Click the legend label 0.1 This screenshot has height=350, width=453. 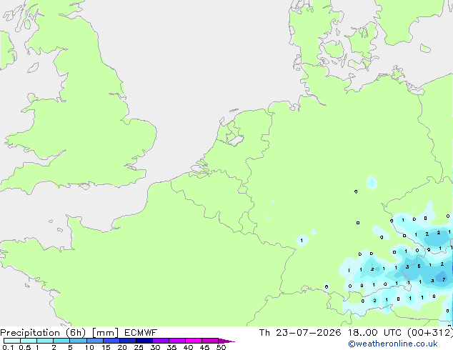[8, 347]
